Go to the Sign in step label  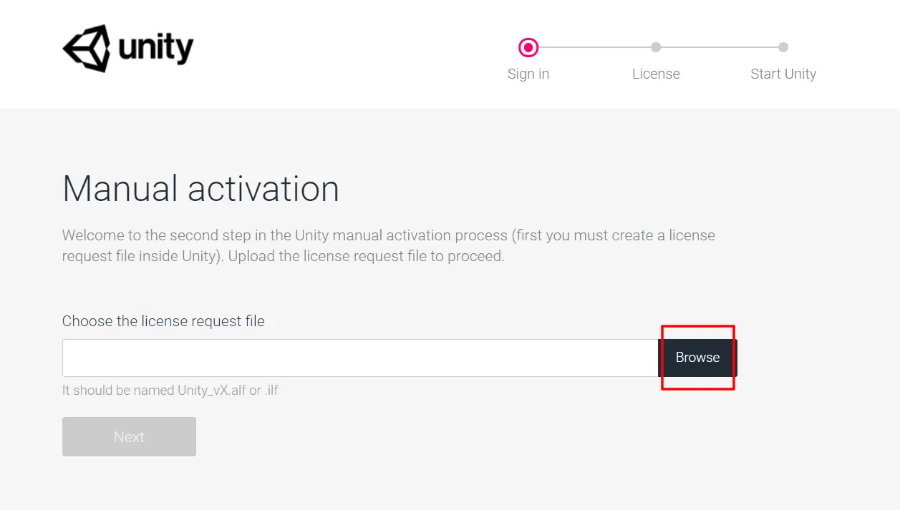[x=528, y=74]
